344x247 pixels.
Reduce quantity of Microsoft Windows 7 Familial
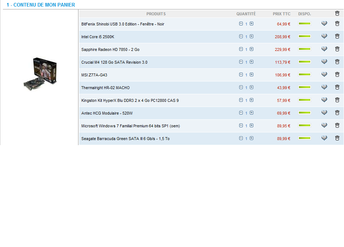(241, 126)
